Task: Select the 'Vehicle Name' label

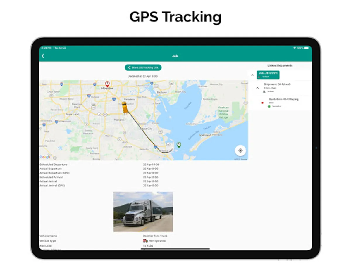Action: click(48, 236)
